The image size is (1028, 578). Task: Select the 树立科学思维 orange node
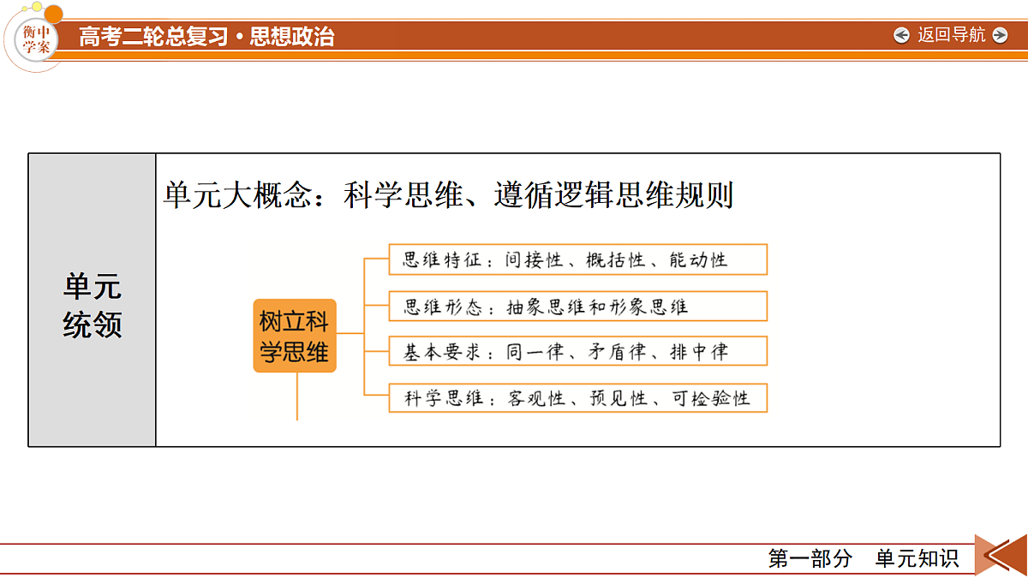(295, 336)
